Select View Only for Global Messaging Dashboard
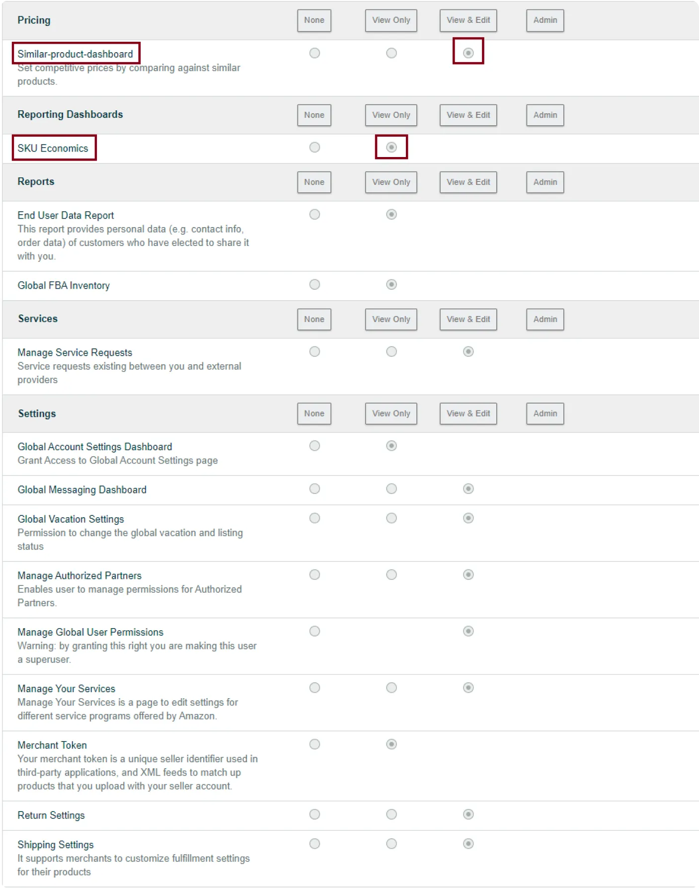Viewport: 699px width, 888px height. [x=391, y=488]
